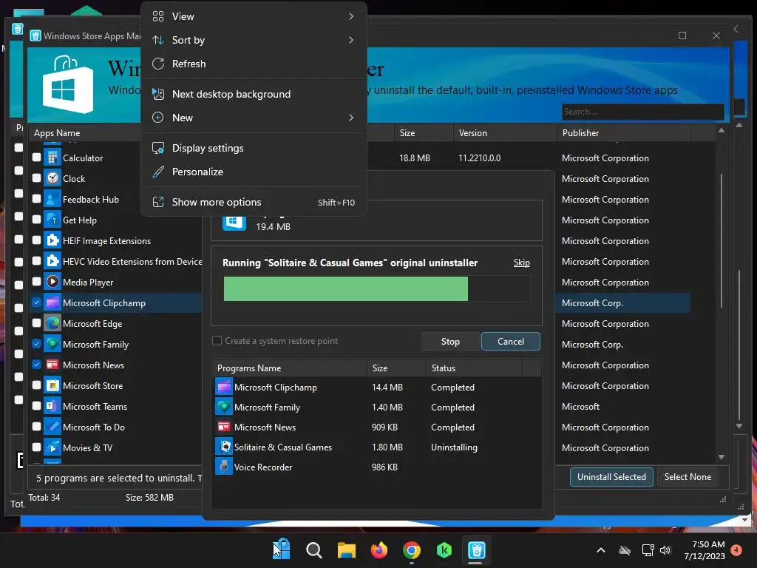Click the Voice Recorder icon in the progress list
Screen dimensions: 757x568
223,467
